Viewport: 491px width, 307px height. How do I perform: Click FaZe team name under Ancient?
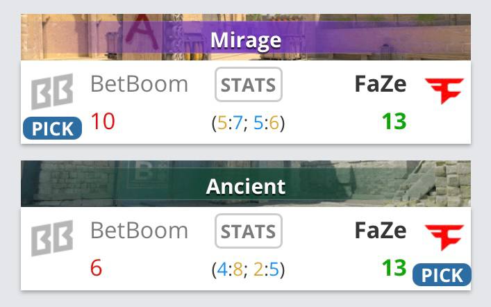click(381, 231)
